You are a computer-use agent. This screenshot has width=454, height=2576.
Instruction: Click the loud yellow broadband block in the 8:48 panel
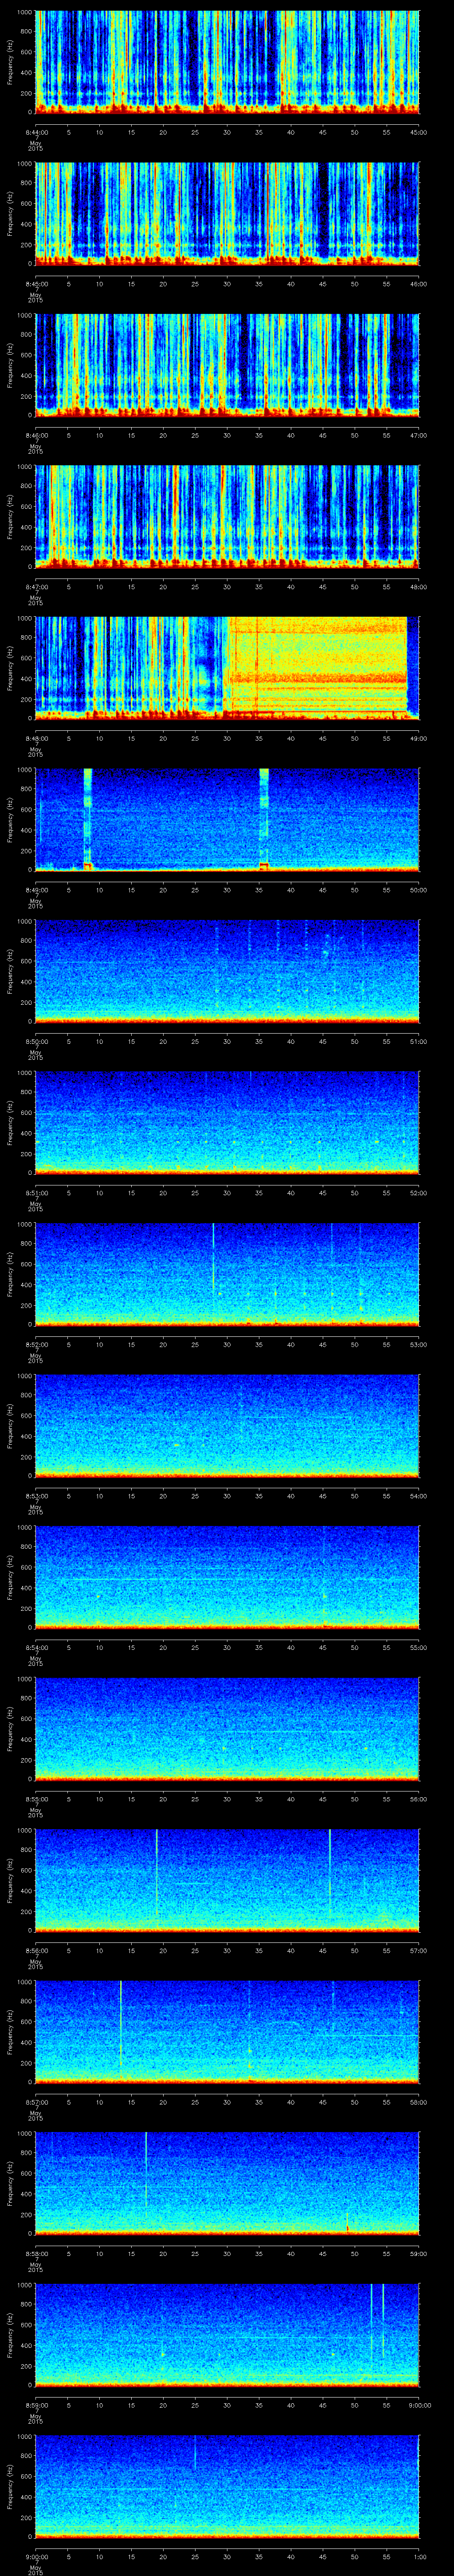click(x=317, y=668)
